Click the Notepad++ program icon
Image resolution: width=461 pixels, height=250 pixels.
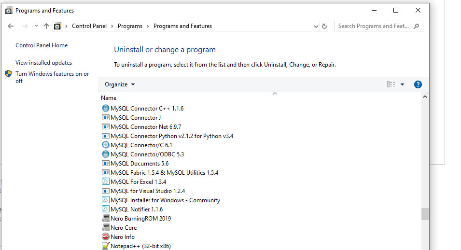click(106, 246)
